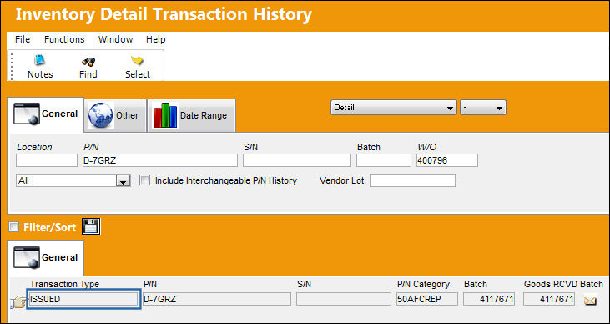Screen dimensions: 610x324
Task: Click the envelope icon beside Goods RCVD Batch
Action: coord(590,301)
